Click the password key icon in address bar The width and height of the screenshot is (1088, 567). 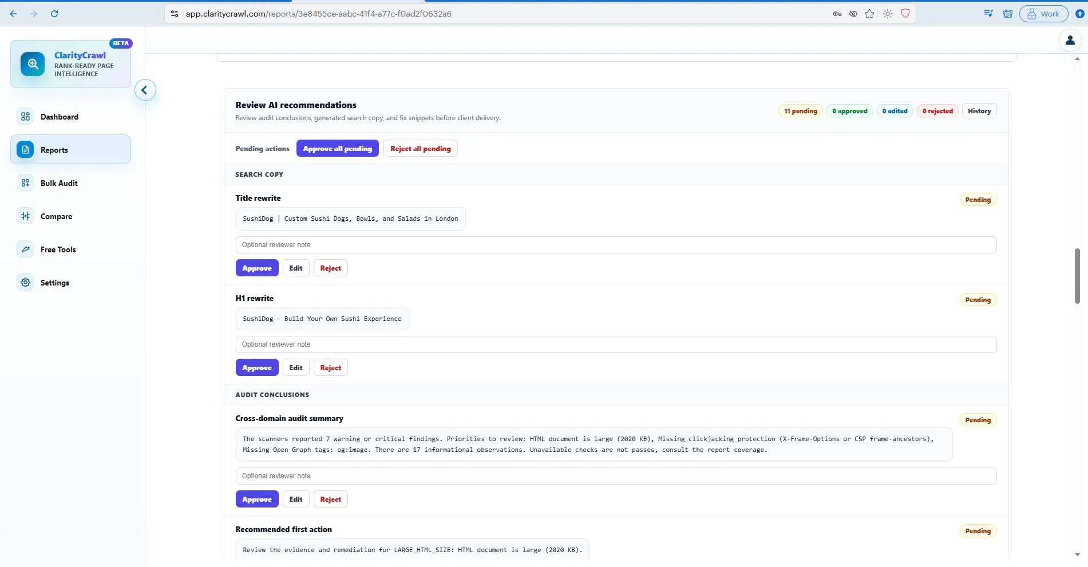[837, 14]
